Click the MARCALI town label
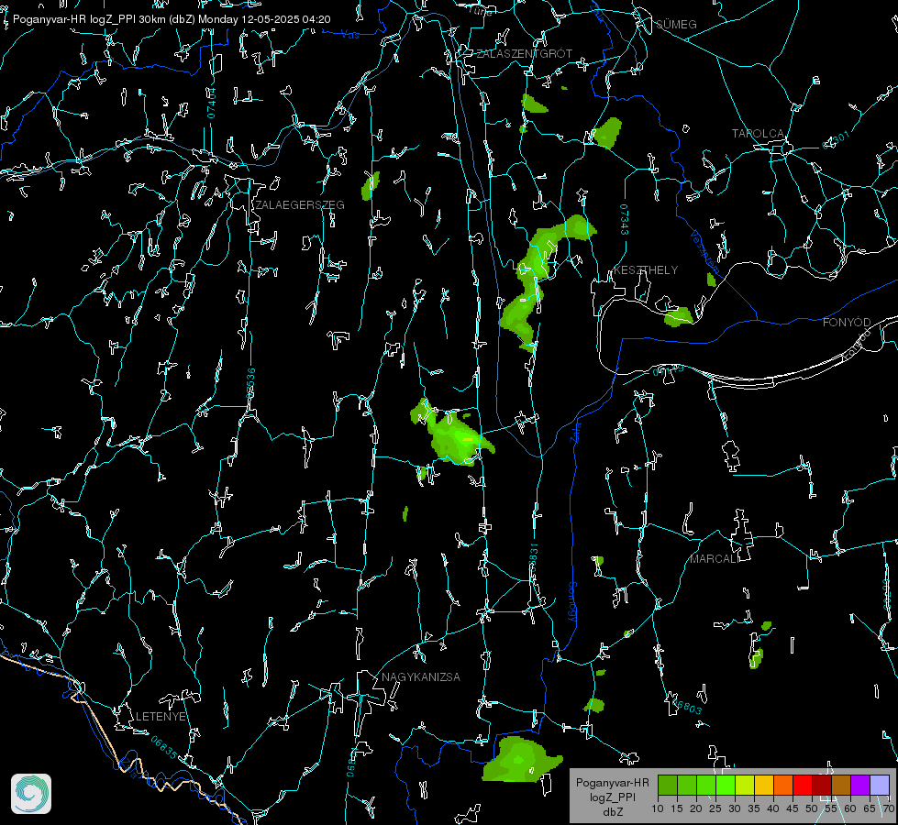Screen dimensions: 898x825 pos(714,559)
